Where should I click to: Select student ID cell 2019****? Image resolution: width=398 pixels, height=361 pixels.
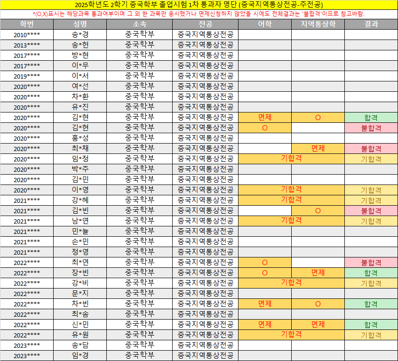click(27, 76)
